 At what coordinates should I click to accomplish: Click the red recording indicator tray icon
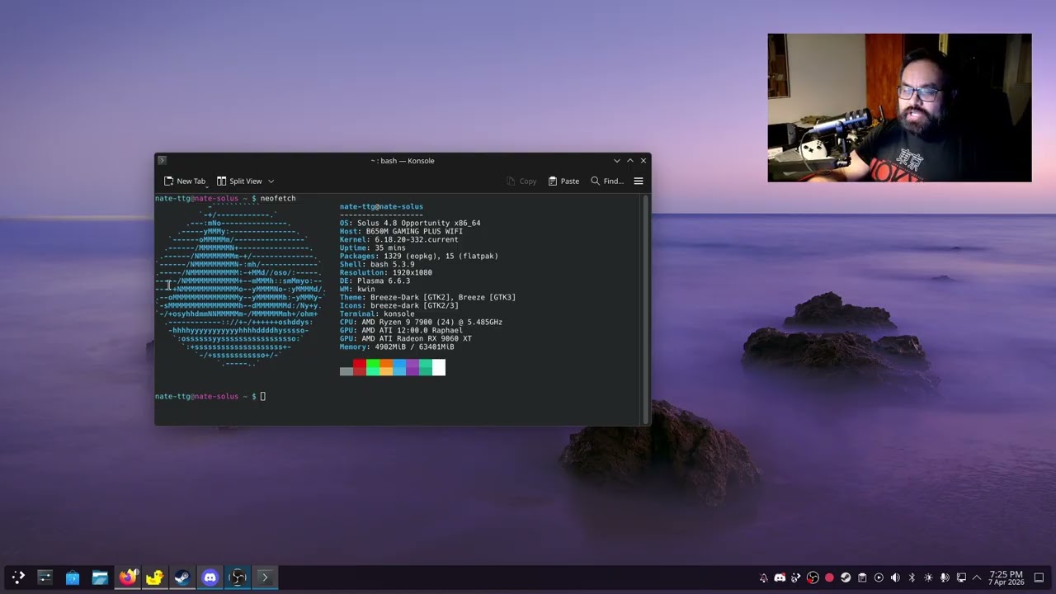click(829, 577)
